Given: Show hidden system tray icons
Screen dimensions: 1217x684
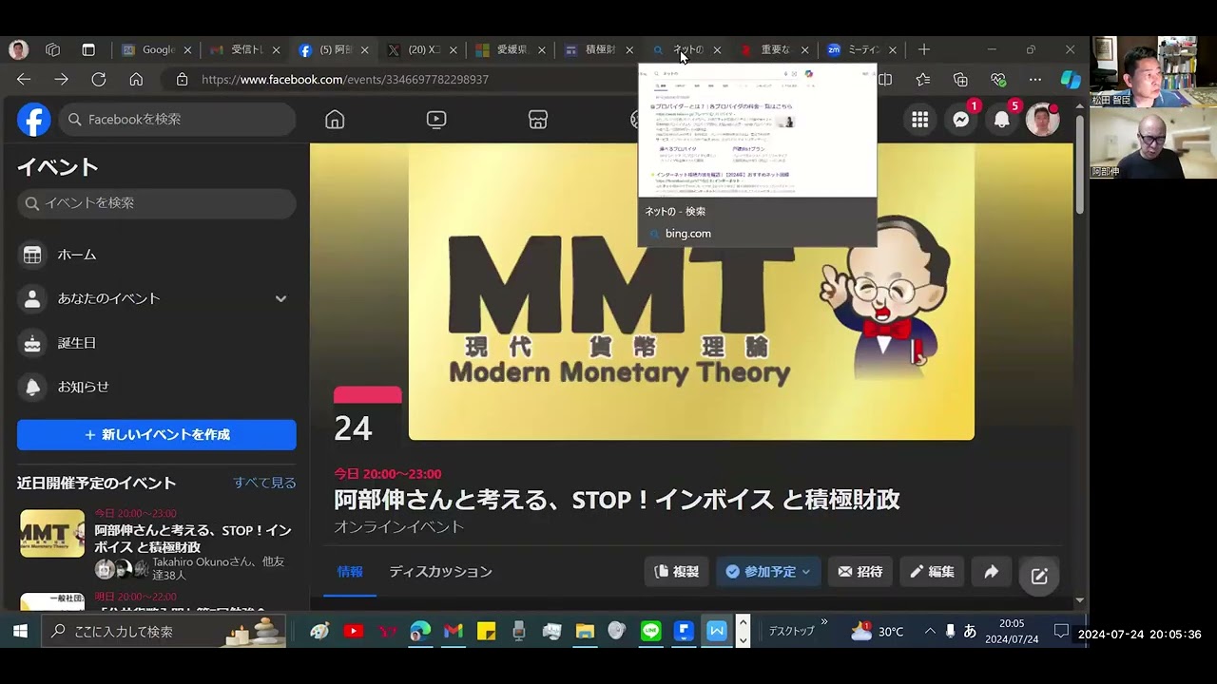Looking at the screenshot, I should click(929, 631).
